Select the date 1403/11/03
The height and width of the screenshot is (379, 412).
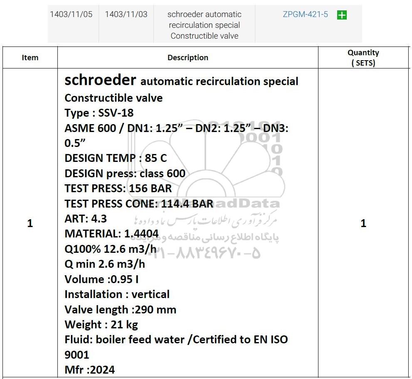126,14
